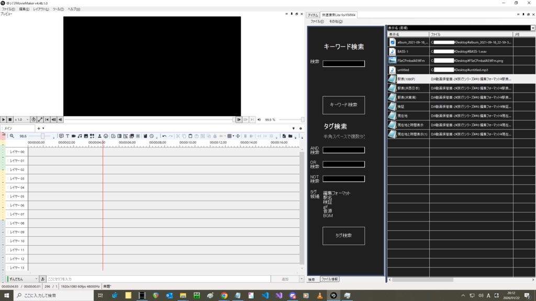Click the undo icon above the timeline
Screen dimensions: 536x301
[165, 136]
